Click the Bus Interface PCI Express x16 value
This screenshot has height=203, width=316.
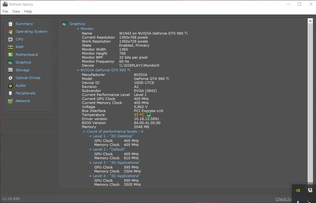click(149, 111)
